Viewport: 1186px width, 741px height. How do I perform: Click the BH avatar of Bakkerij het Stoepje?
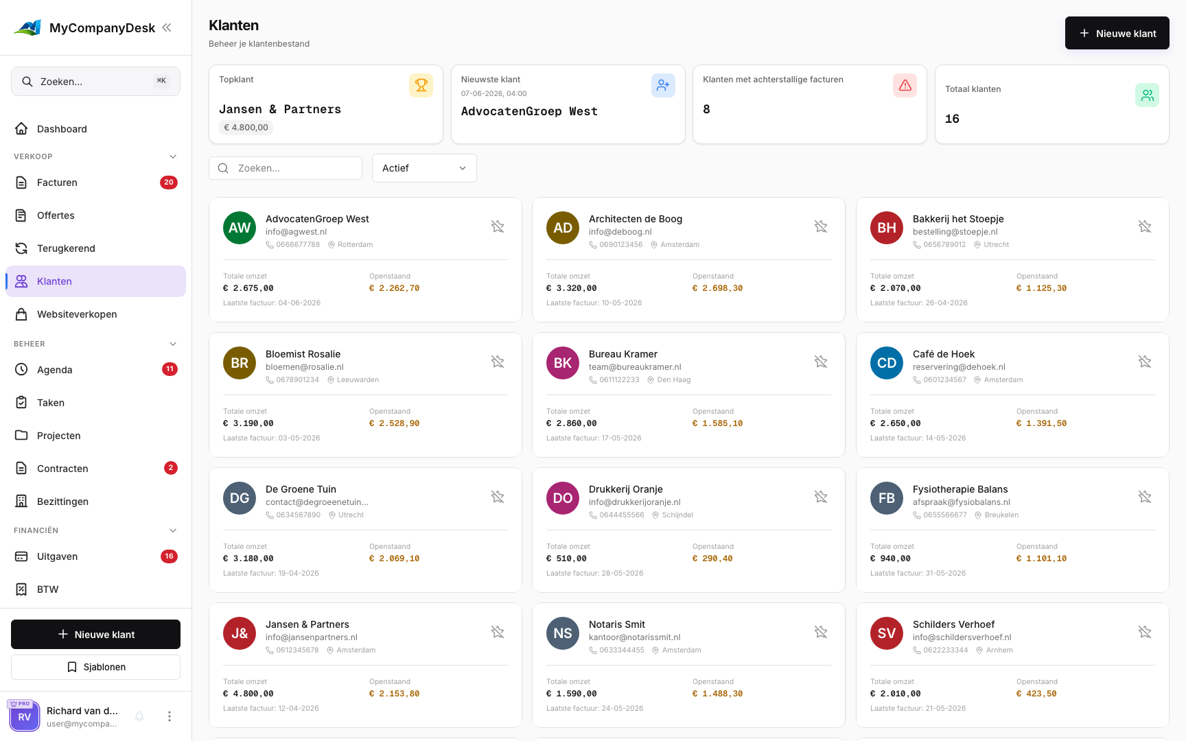pos(887,228)
